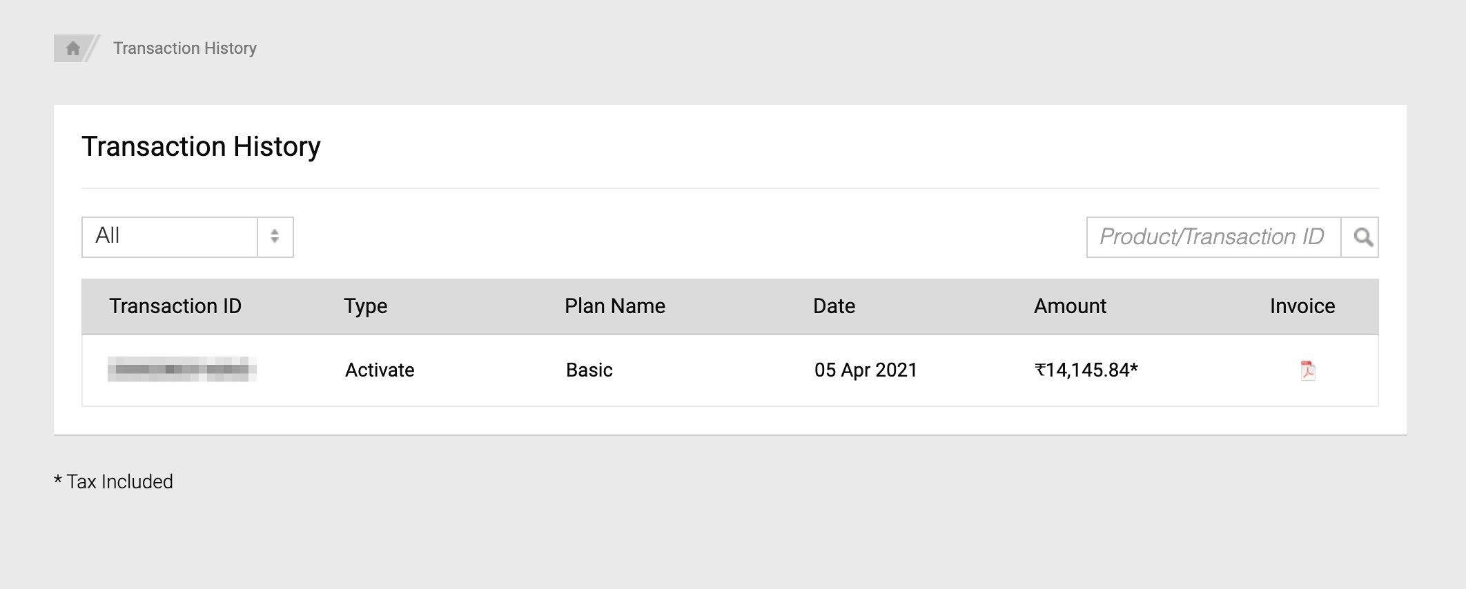Click the Date column header

point(834,306)
